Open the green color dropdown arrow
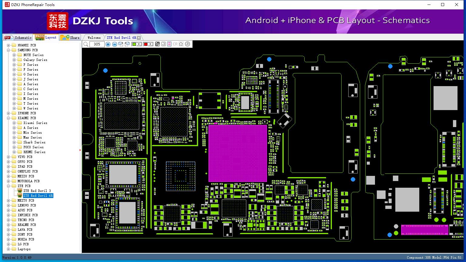466x262 pixels. (139, 44)
